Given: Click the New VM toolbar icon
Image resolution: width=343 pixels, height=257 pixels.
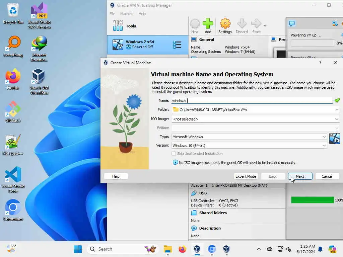Looking at the screenshot, I should pos(195,26).
